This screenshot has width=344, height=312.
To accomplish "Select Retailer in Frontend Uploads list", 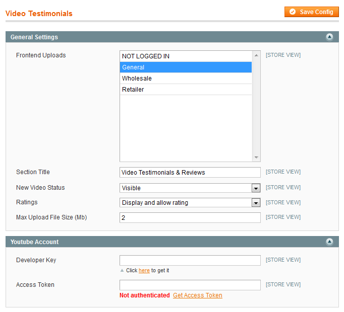I will 186,90.
